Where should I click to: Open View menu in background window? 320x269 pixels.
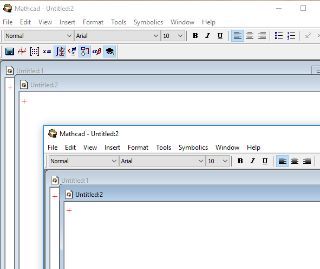coord(45,22)
